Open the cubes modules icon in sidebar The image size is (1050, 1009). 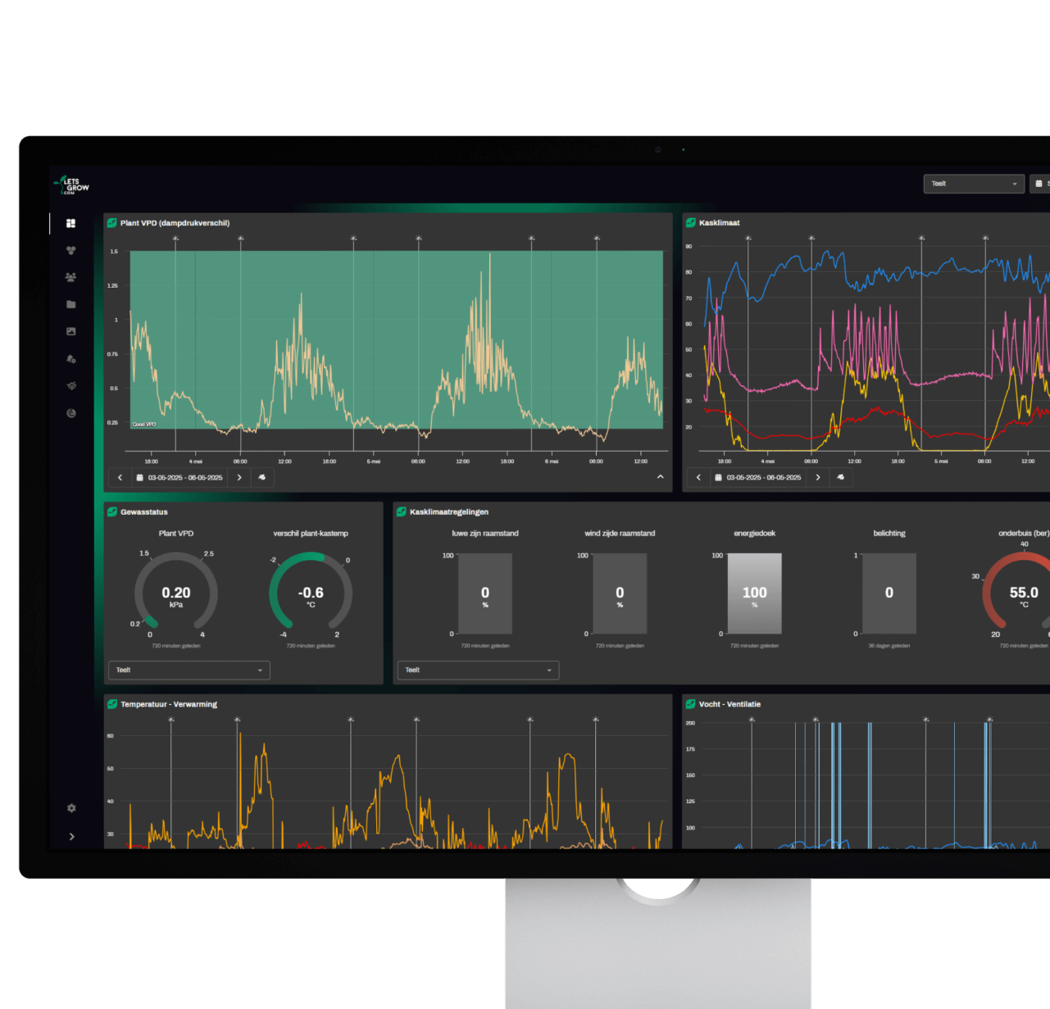tap(70, 250)
